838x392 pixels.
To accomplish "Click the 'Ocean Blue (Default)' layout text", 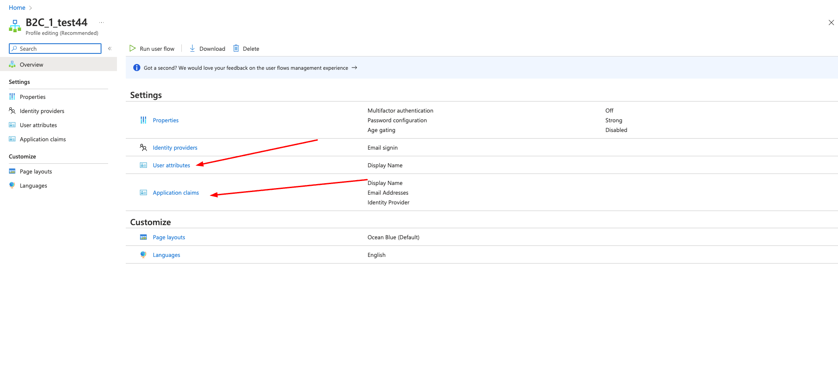I will tap(394, 237).
